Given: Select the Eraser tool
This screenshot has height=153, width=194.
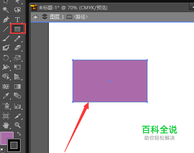Looking at the screenshot, I should tap(17, 47).
